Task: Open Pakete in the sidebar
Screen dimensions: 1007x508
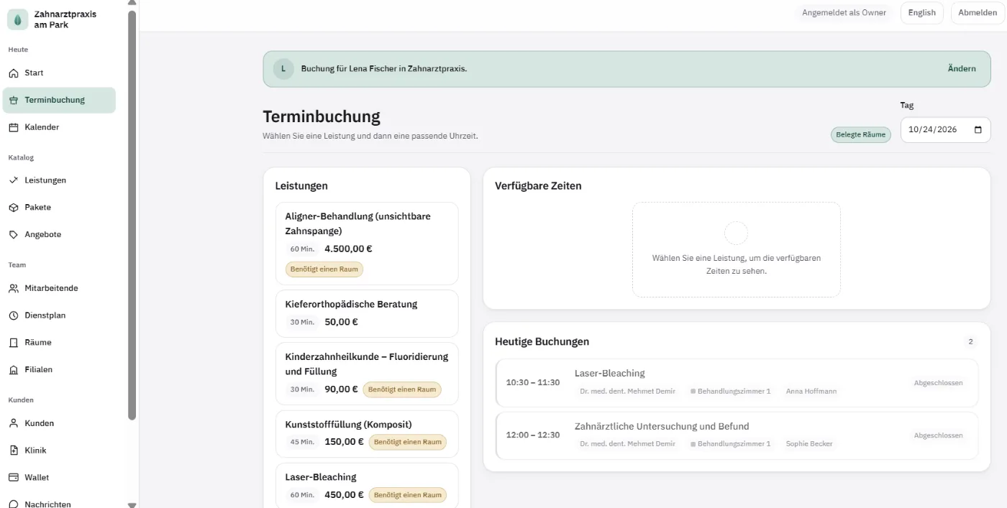Action: (59, 208)
